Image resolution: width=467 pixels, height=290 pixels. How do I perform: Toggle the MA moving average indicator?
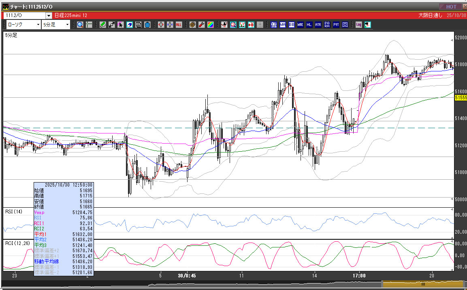[282, 25]
